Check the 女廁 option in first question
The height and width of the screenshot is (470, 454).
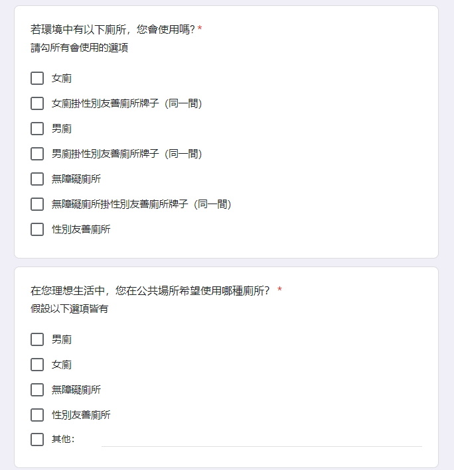[37, 78]
